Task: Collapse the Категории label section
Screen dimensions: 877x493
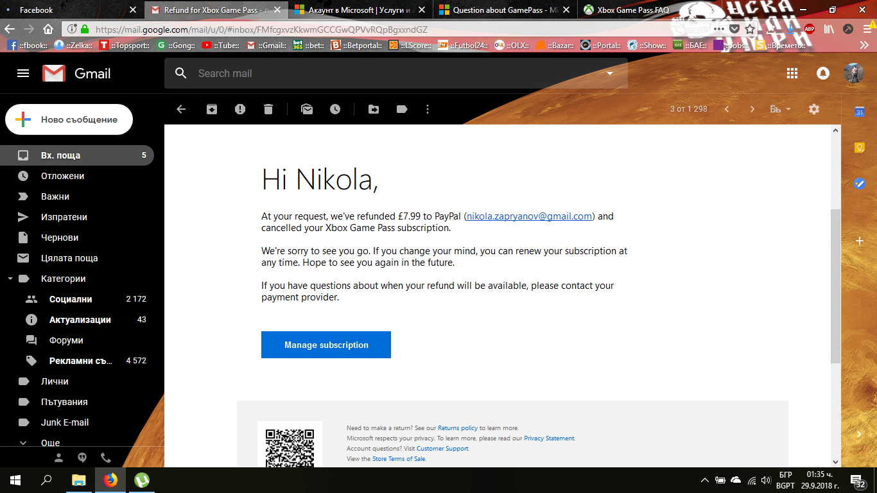Action: click(10, 279)
